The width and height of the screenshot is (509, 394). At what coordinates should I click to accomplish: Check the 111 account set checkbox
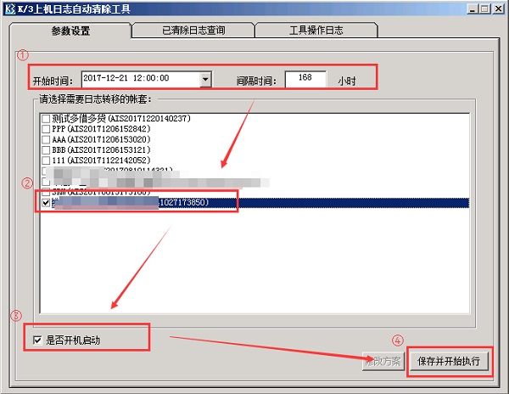coord(46,160)
